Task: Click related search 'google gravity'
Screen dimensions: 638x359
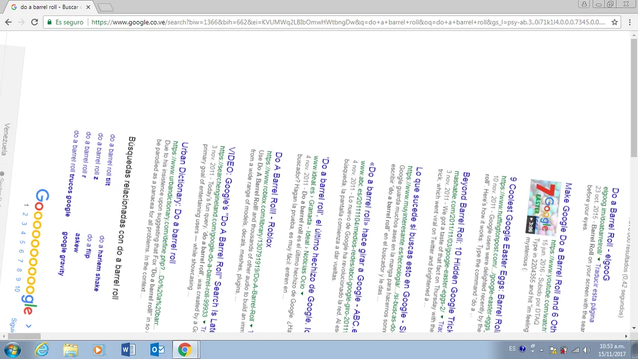Action: 63,253
